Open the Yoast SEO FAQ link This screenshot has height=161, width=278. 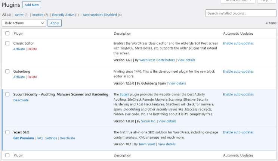pyautogui.click(x=40, y=138)
